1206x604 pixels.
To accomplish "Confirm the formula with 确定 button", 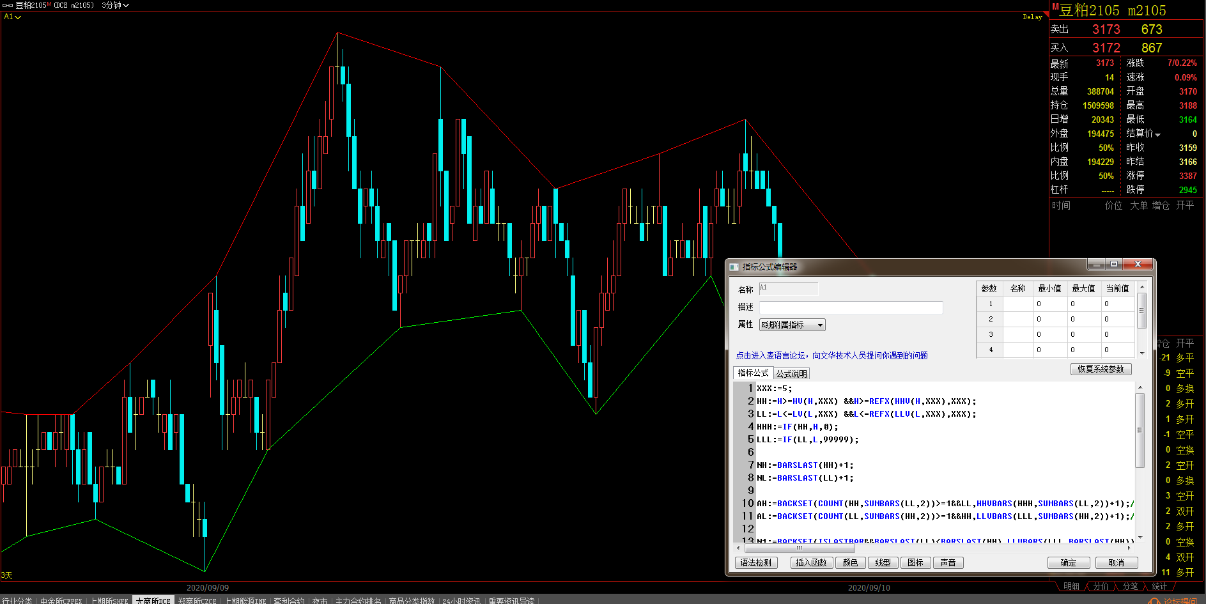I will [x=1069, y=562].
